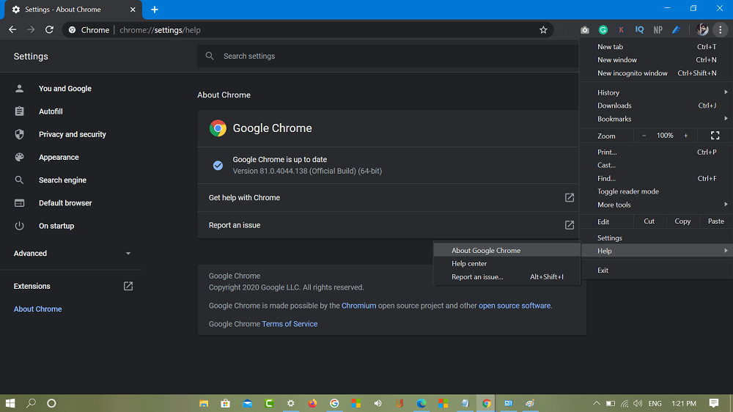Choose Print... from the Chrome menu
This screenshot has width=733, height=412.
point(656,152)
